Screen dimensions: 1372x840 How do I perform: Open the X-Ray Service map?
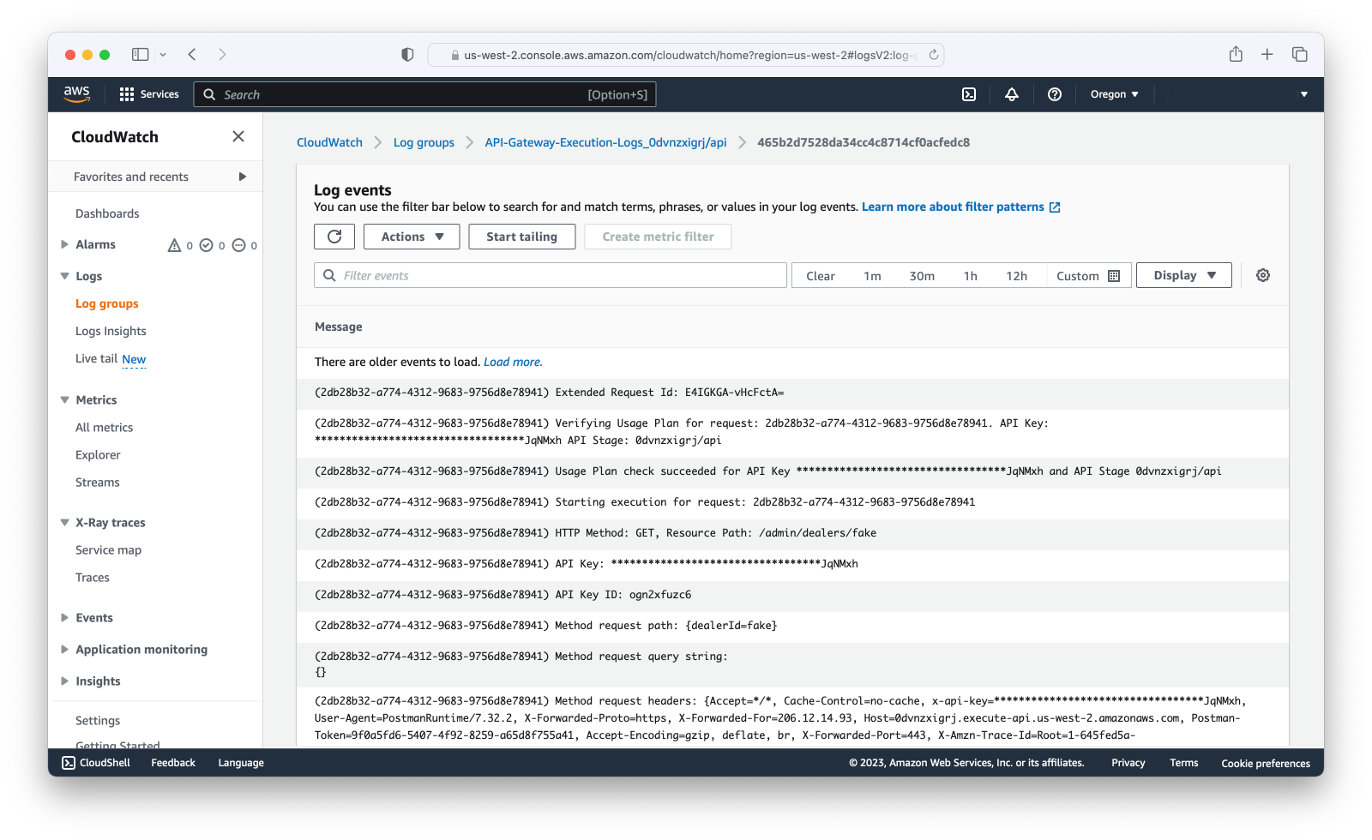tap(109, 550)
